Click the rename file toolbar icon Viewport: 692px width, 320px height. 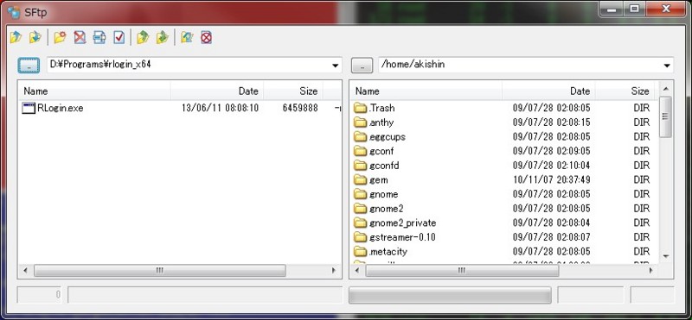tap(99, 37)
